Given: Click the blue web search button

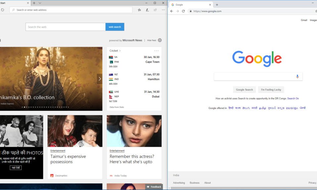Looking at the screenshot, I should click(115, 27).
